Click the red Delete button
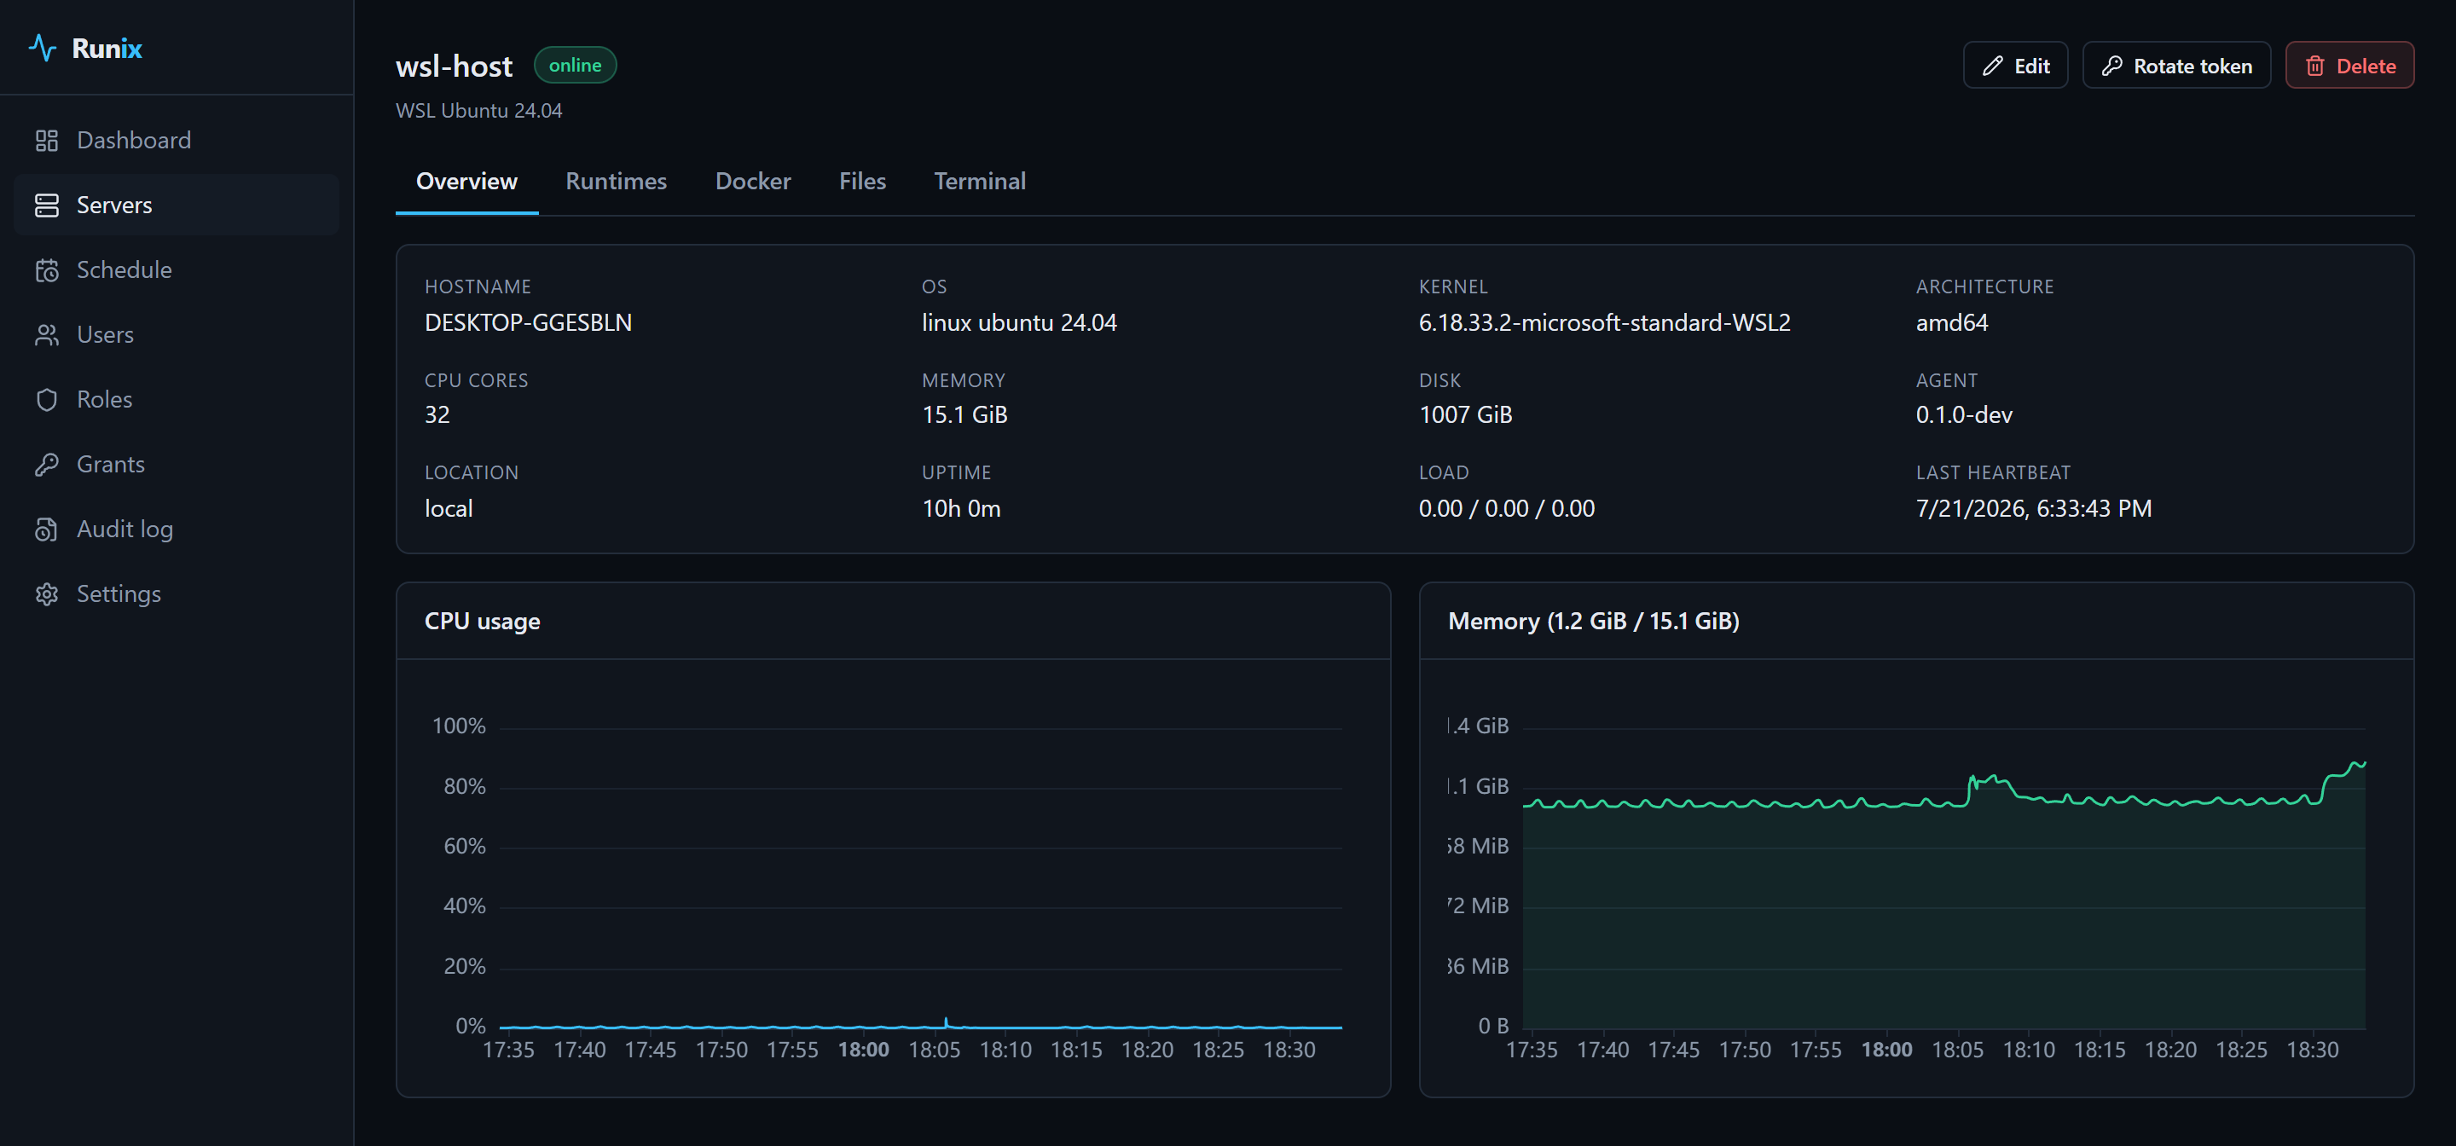This screenshot has width=2456, height=1146. 2349,66
